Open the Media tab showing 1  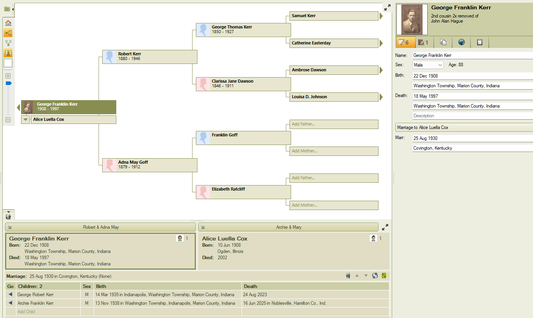tap(423, 42)
